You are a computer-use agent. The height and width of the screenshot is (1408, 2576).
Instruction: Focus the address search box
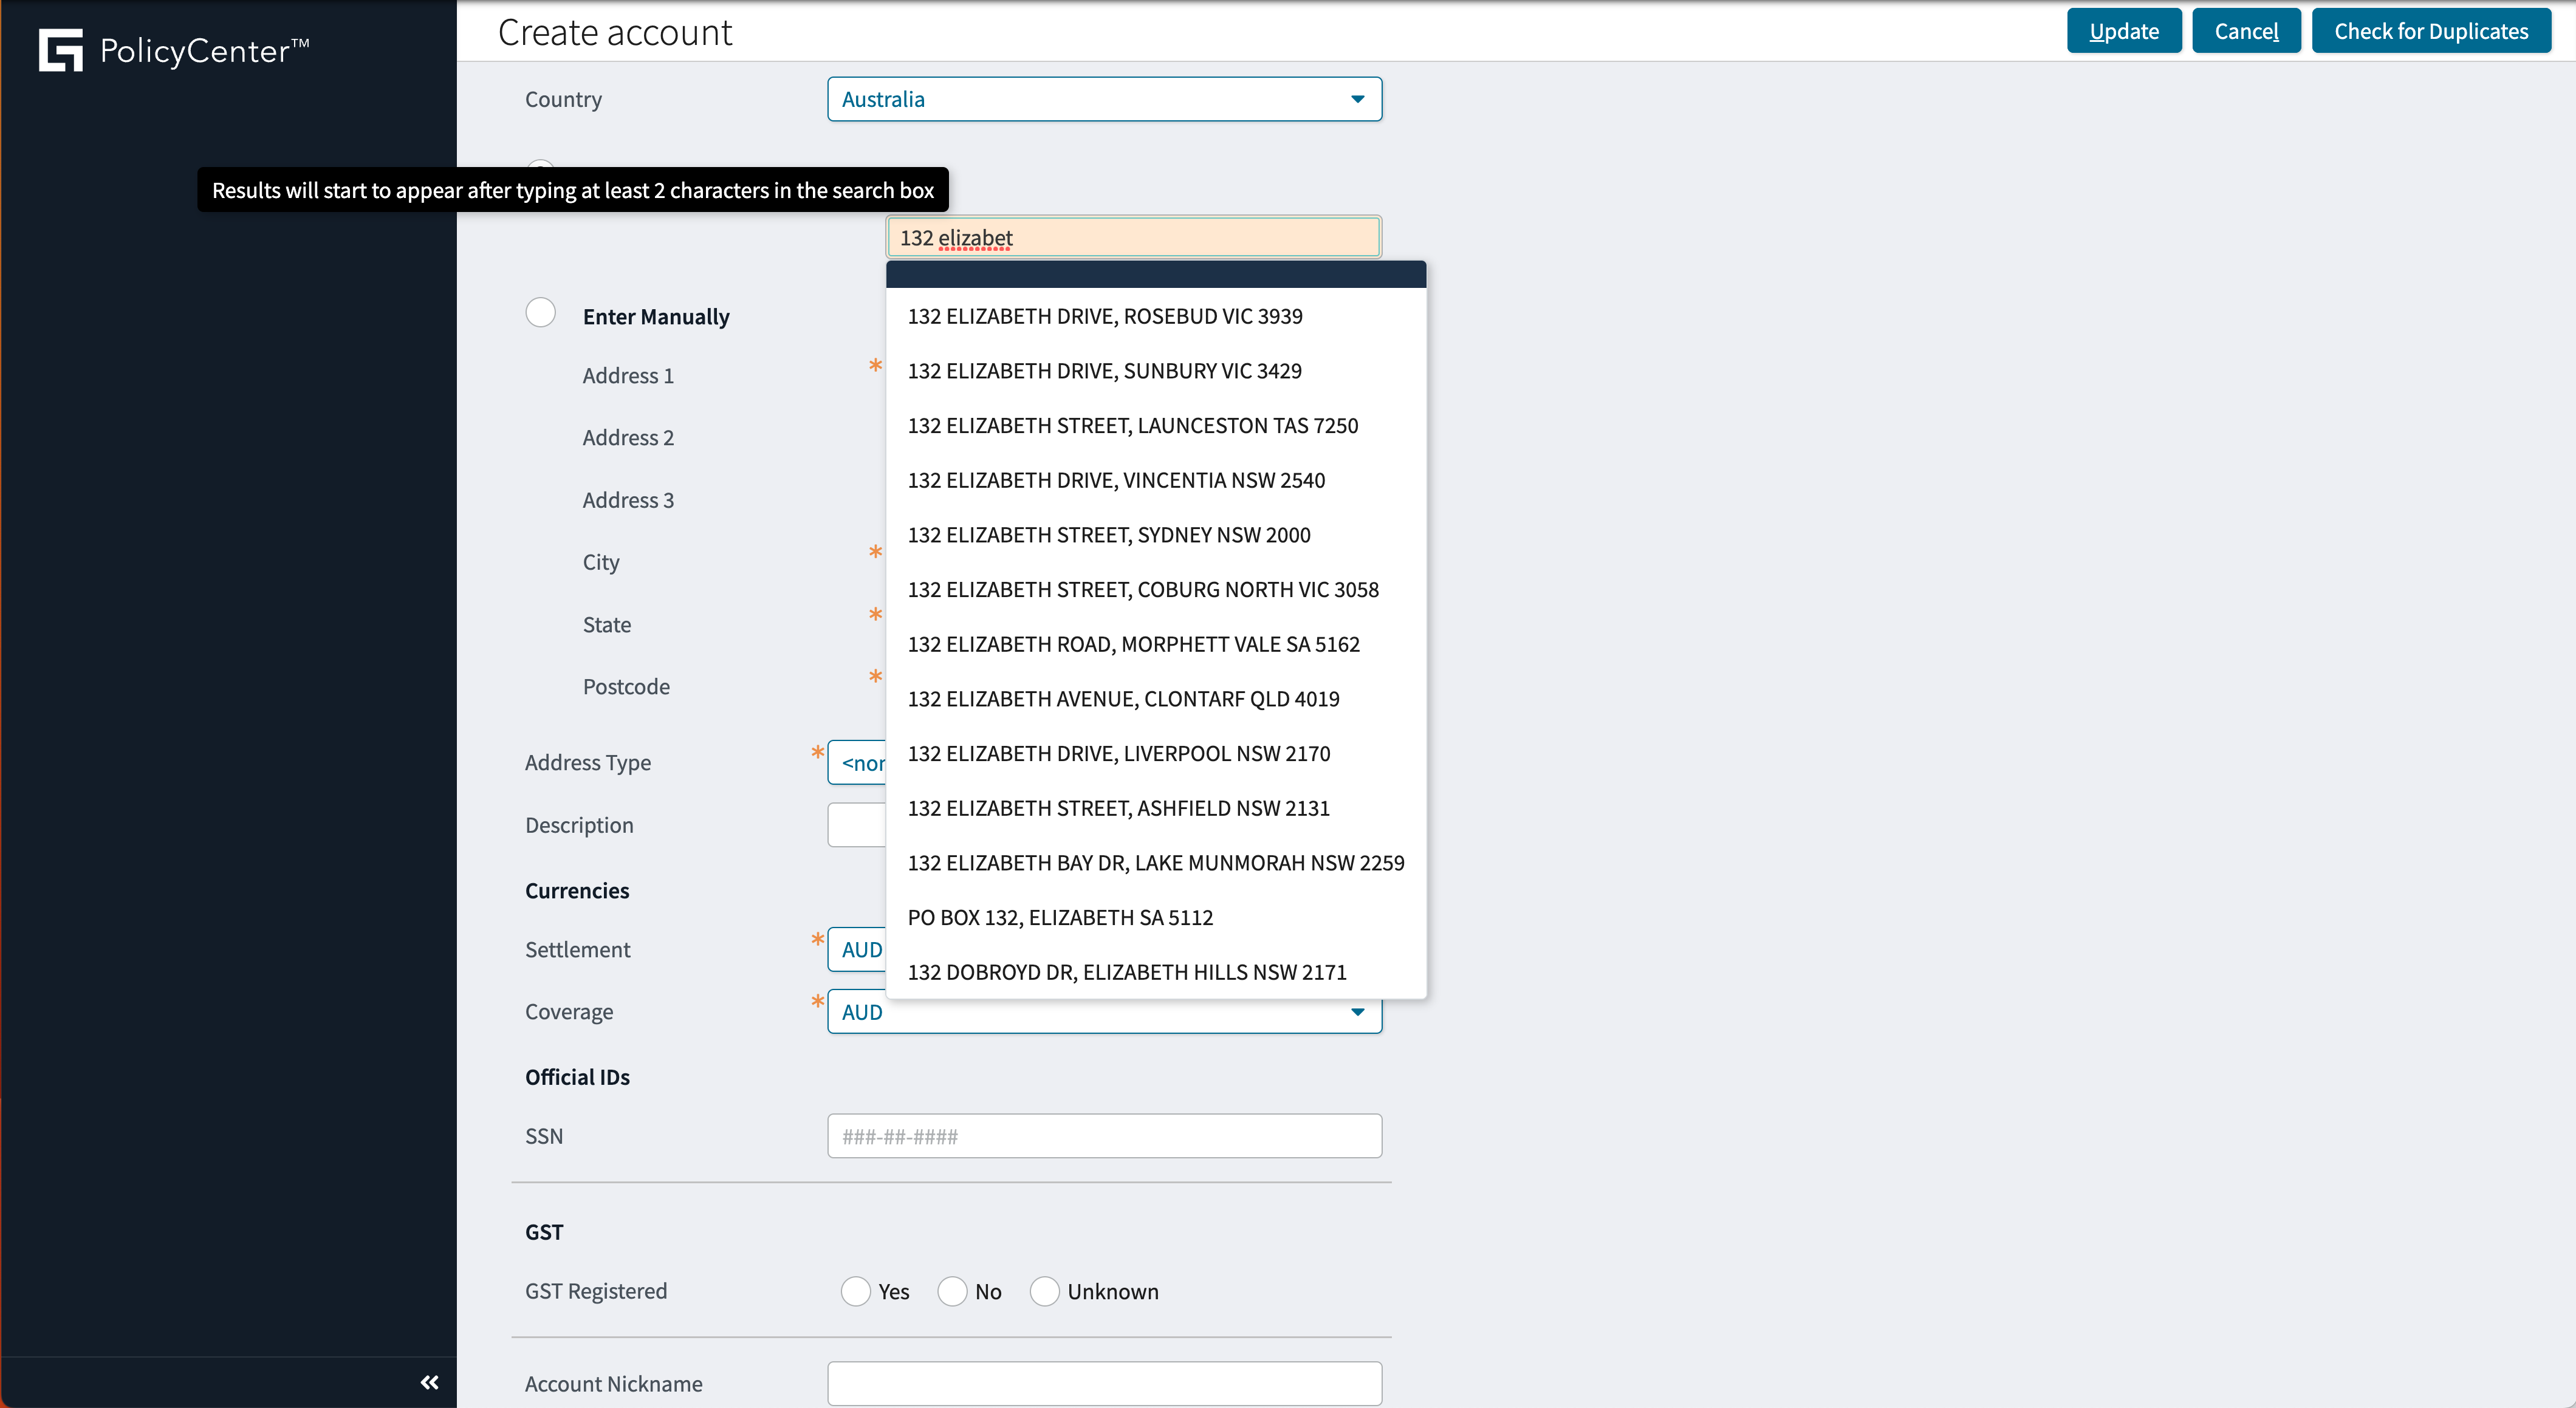click(x=1133, y=238)
